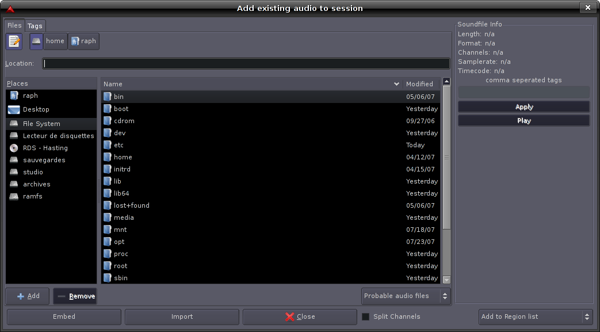The width and height of the screenshot is (600, 332).
Task: Click the comma separated tags input box
Action: (523, 92)
